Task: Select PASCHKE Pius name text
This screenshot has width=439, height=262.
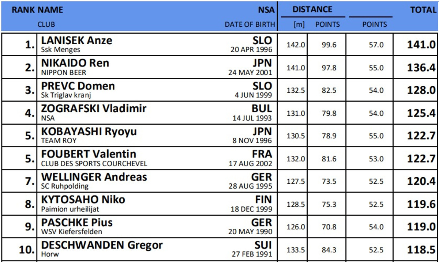Action: [77, 222]
